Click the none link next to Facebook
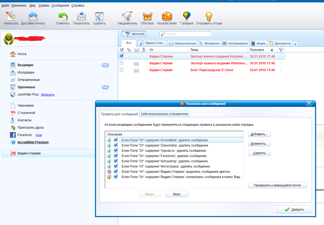This screenshot has height=225, width=324. (39, 135)
